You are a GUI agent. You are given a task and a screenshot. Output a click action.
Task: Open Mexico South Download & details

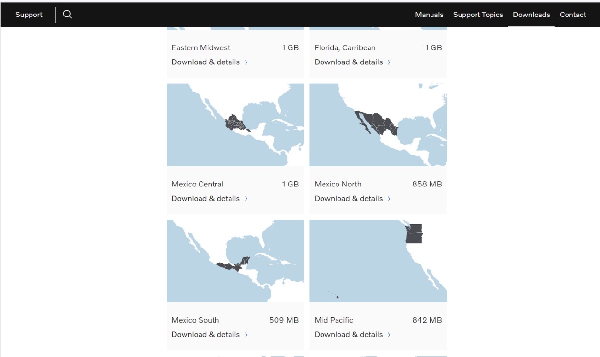click(x=210, y=335)
